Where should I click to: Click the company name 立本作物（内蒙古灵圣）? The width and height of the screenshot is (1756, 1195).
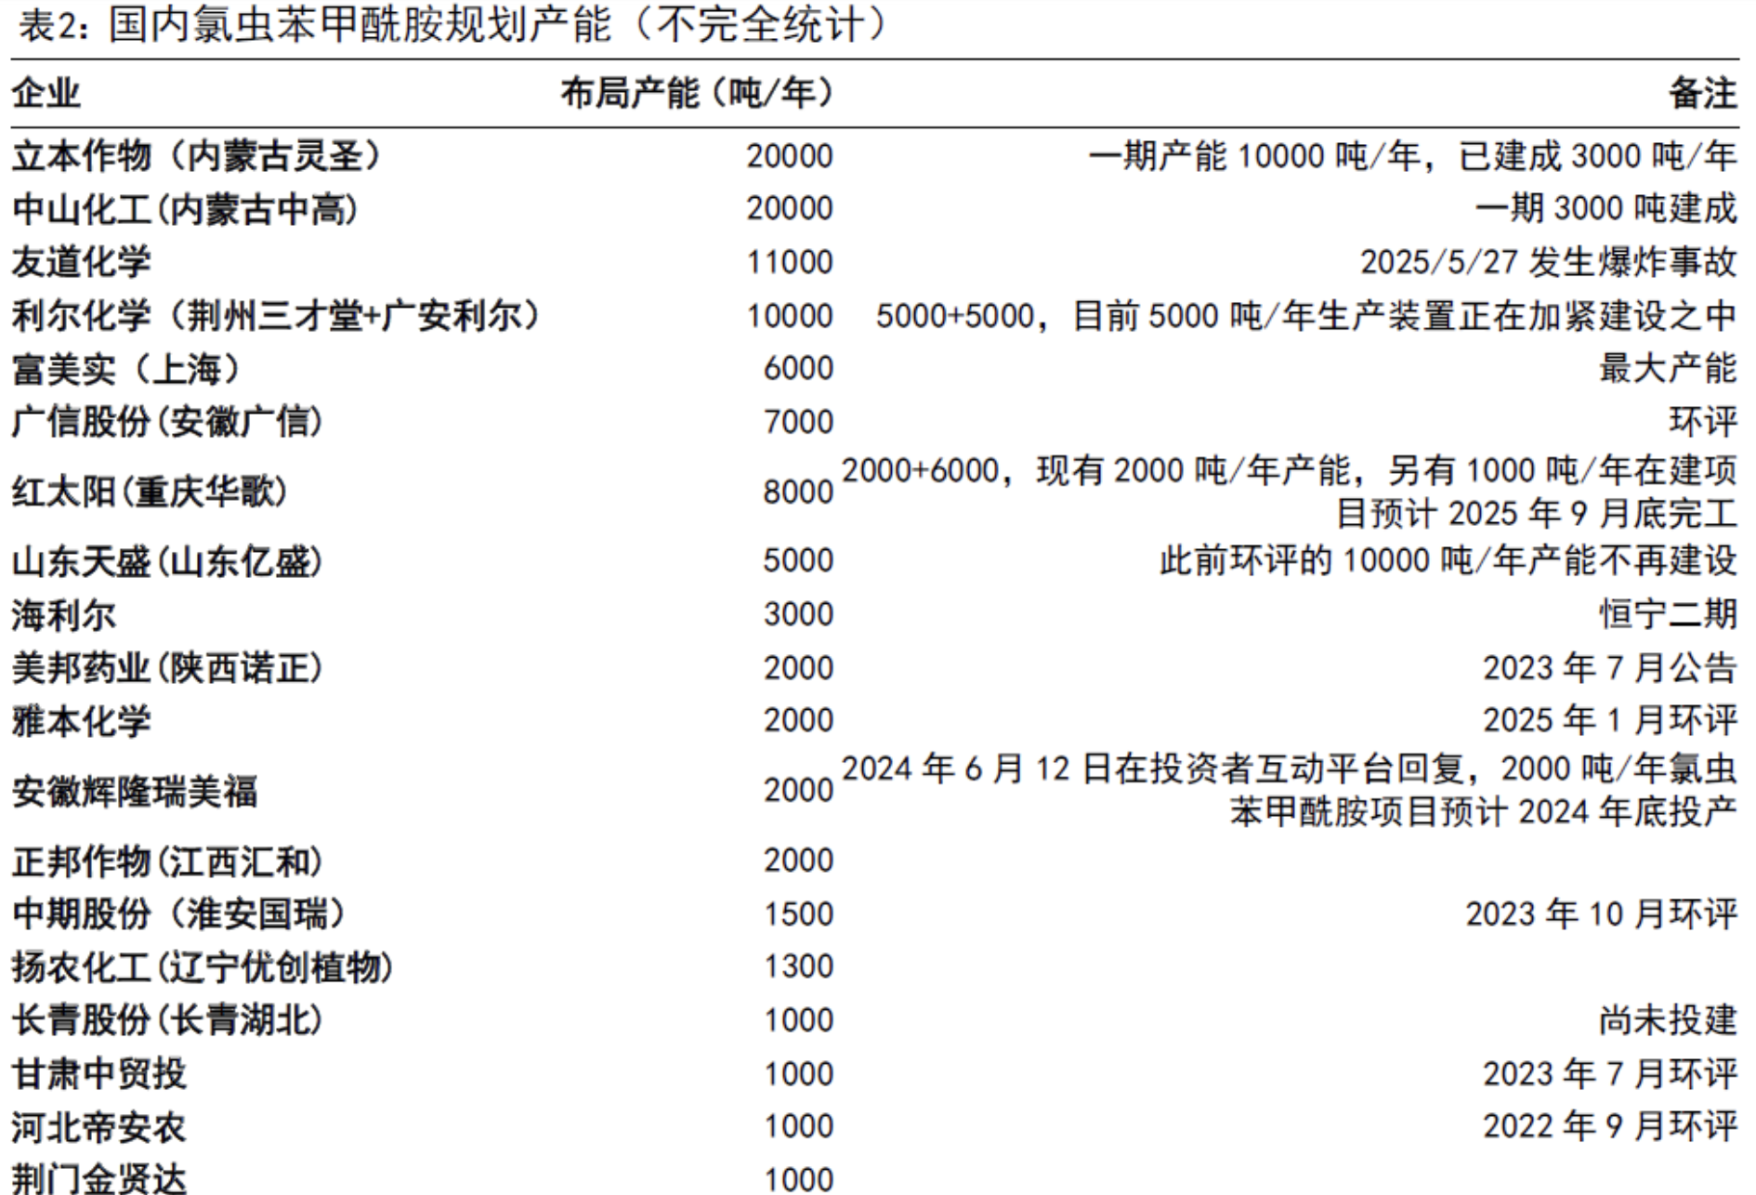[x=196, y=155]
